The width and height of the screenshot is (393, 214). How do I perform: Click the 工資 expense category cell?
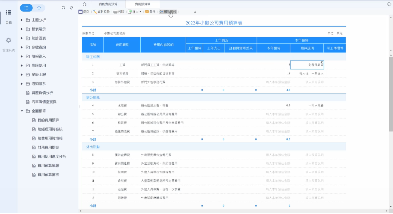click(122, 65)
